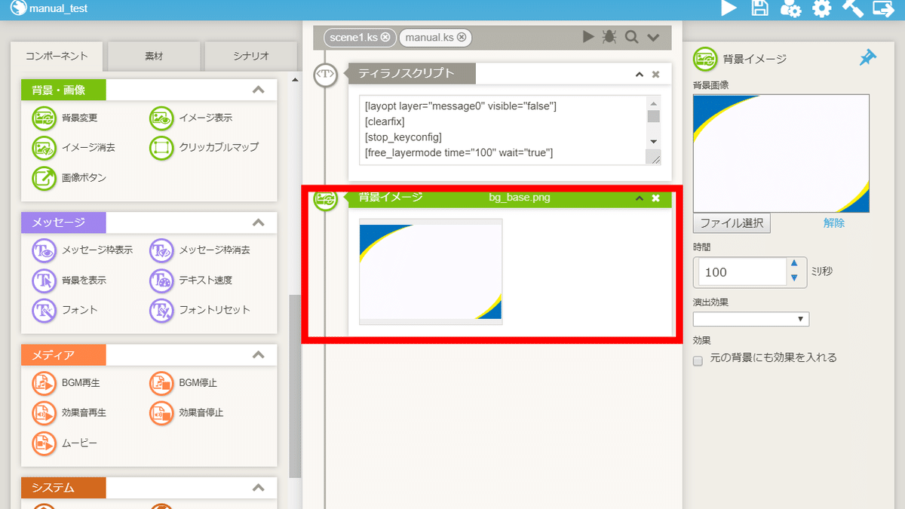Image resolution: width=905 pixels, height=509 pixels.
Task: Open character management icon in header
Action: coord(790,8)
